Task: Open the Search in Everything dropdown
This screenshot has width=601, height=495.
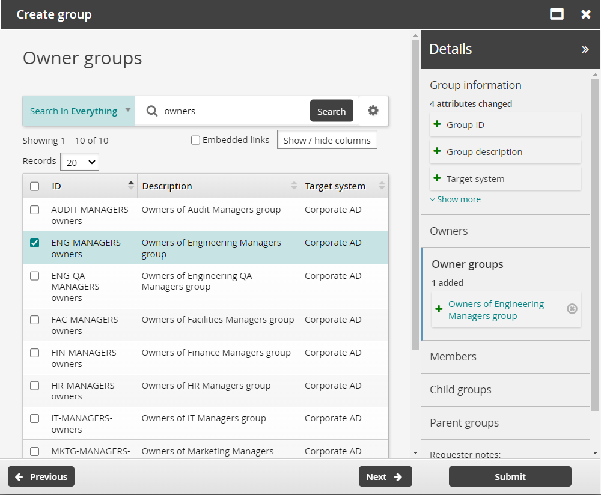Action: (78, 111)
